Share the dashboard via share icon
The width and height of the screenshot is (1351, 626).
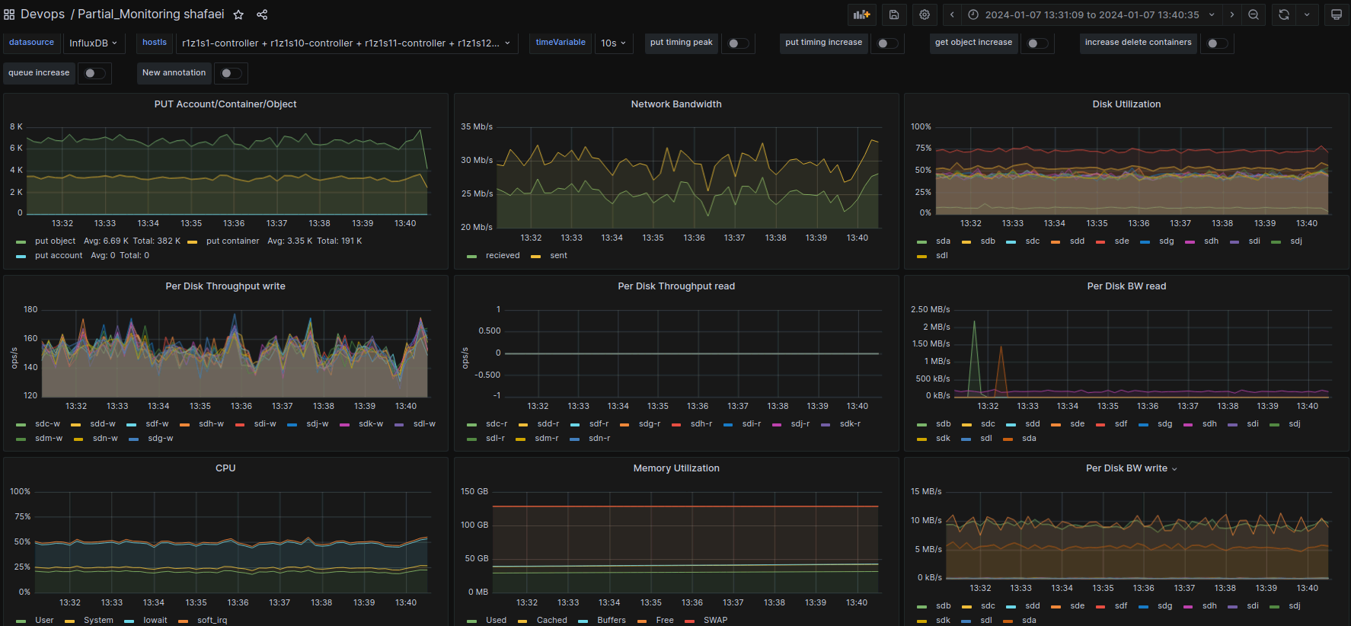click(262, 14)
